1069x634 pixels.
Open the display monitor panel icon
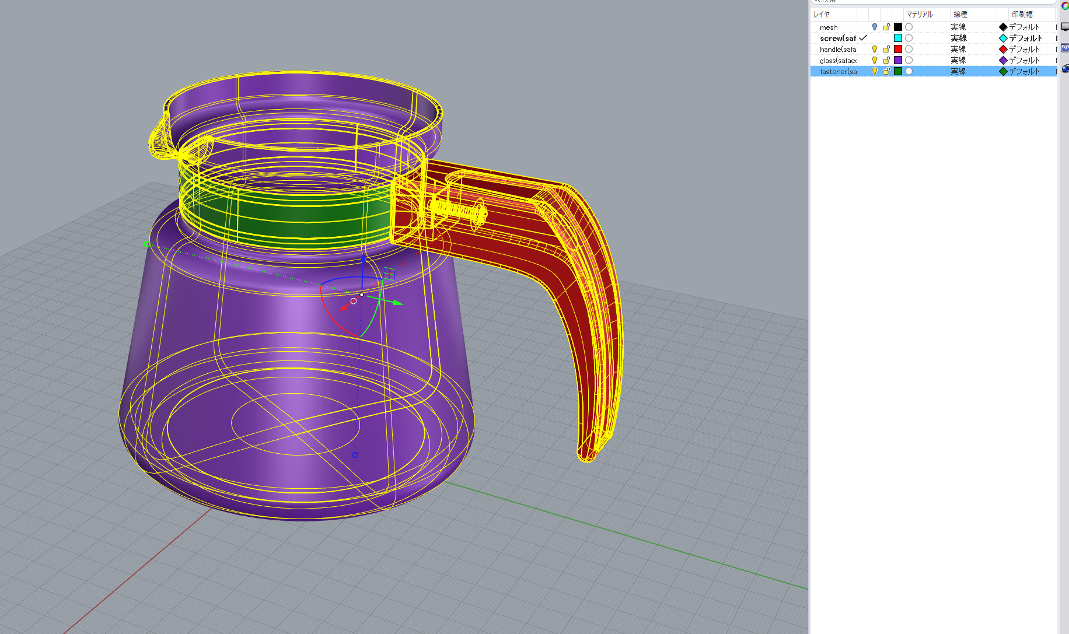(1065, 27)
